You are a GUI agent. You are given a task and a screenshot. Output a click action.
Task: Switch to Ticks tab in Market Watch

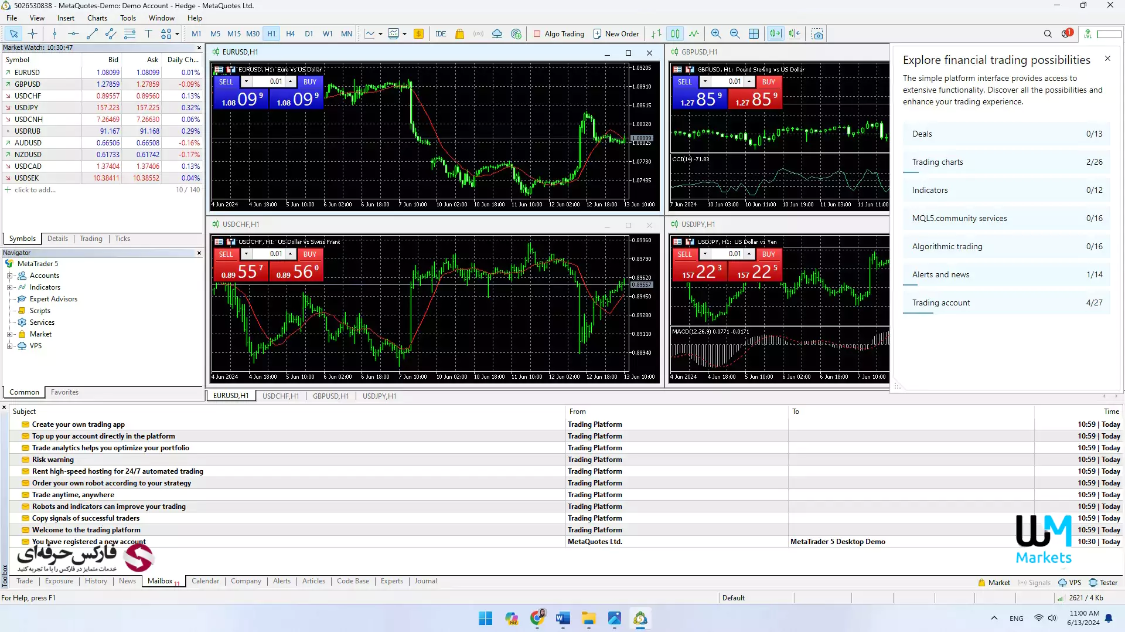pyautogui.click(x=122, y=239)
